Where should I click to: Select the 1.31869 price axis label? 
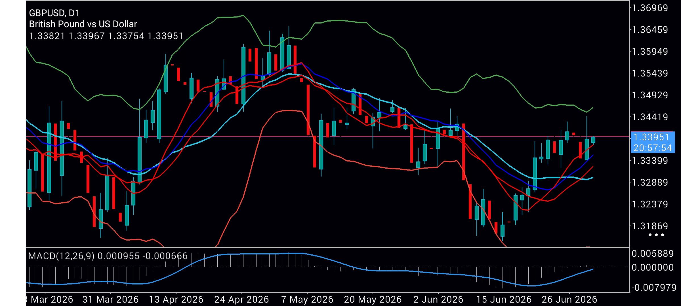[650, 226]
